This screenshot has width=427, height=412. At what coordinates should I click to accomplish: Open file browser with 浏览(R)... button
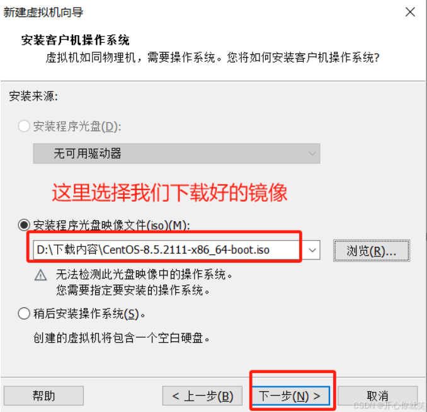pyautogui.click(x=372, y=251)
